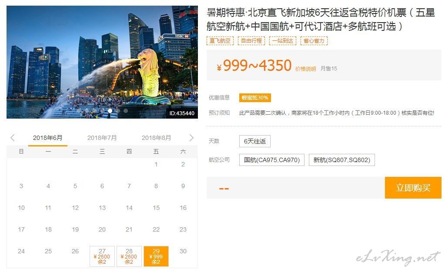The height and width of the screenshot is (272, 445).
Task: Click the 航空公司 label
Action: pyautogui.click(x=219, y=160)
